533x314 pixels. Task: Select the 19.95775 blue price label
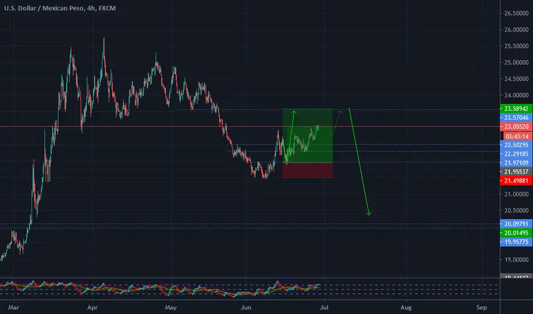click(x=516, y=241)
